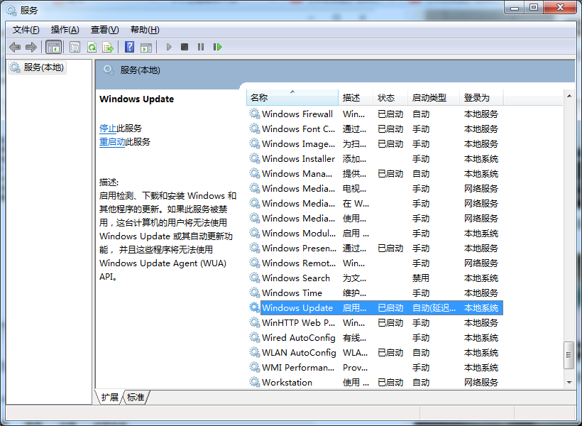Click the gear icon beside Windows Search
582x426 pixels.
tap(254, 278)
